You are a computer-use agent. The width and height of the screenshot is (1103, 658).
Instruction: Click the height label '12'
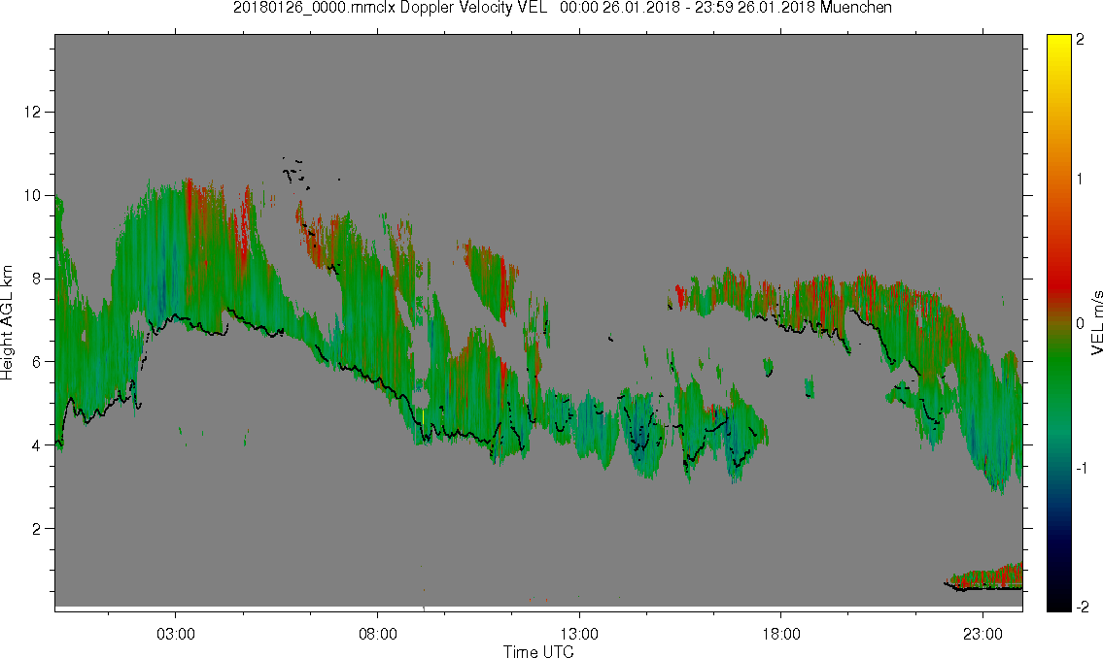pos(32,113)
